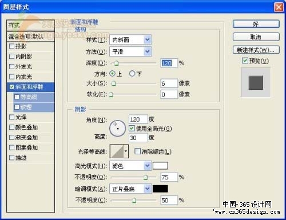Screen dimensions: 286x220
Task: Click the angle dial light direction control
Action: (x=117, y=129)
